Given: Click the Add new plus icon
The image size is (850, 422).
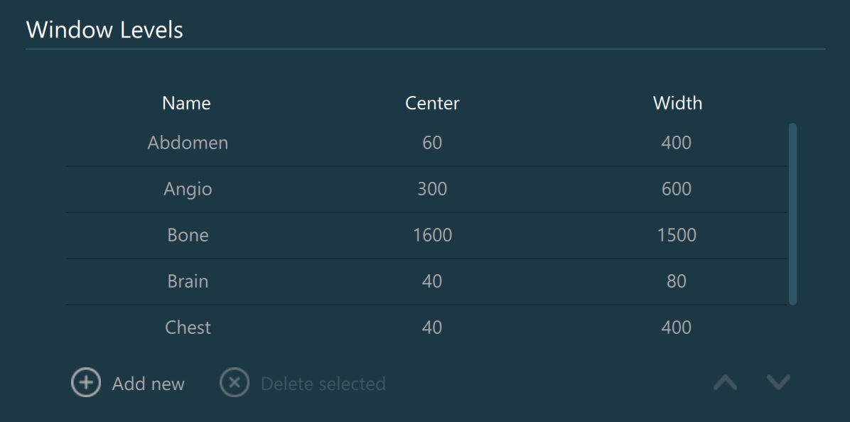Looking at the screenshot, I should [85, 383].
